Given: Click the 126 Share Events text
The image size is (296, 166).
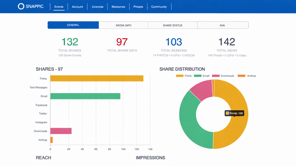Looking at the screenshot, I should point(70,55).
